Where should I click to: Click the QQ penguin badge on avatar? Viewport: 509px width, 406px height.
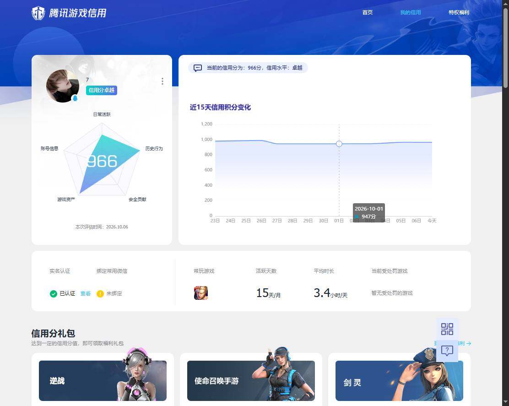[x=75, y=98]
